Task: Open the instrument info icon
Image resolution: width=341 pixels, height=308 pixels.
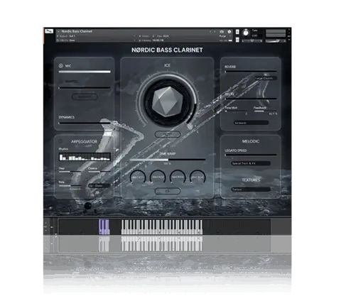Action: point(229,31)
